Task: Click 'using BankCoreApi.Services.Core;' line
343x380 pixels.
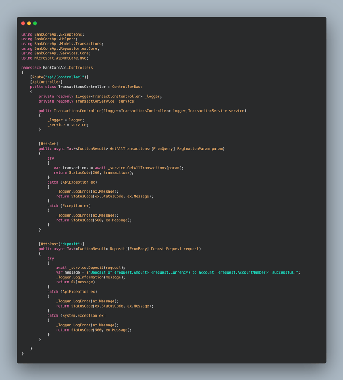Action: pos(56,53)
